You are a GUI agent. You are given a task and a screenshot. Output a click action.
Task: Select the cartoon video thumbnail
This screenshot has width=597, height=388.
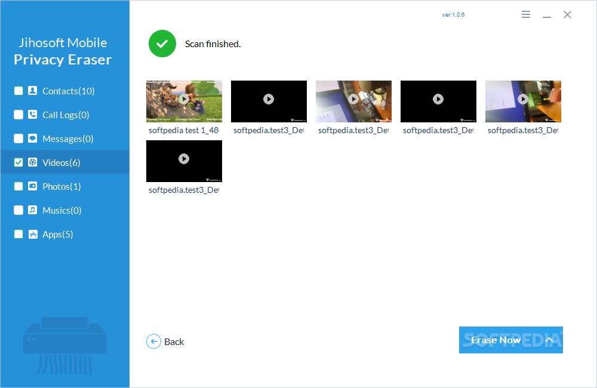(x=184, y=101)
